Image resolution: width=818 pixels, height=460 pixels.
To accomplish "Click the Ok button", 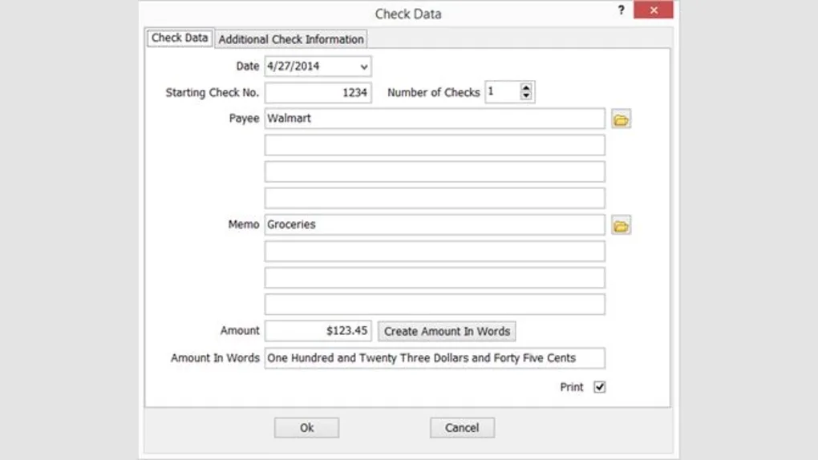I will coord(306,428).
